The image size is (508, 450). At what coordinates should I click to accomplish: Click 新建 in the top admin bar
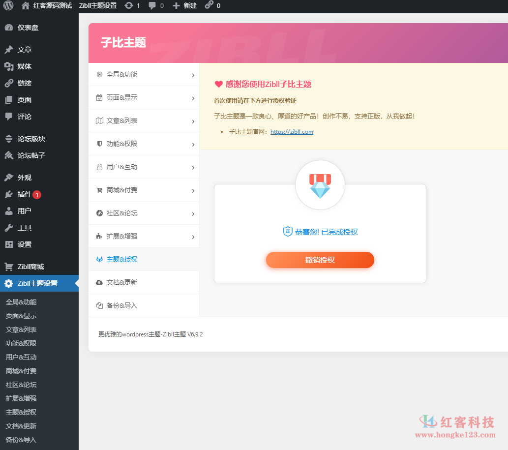pos(190,5)
